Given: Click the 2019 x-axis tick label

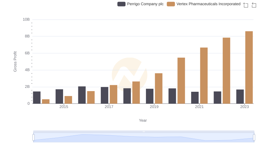Looking at the screenshot, I should [x=154, y=107].
